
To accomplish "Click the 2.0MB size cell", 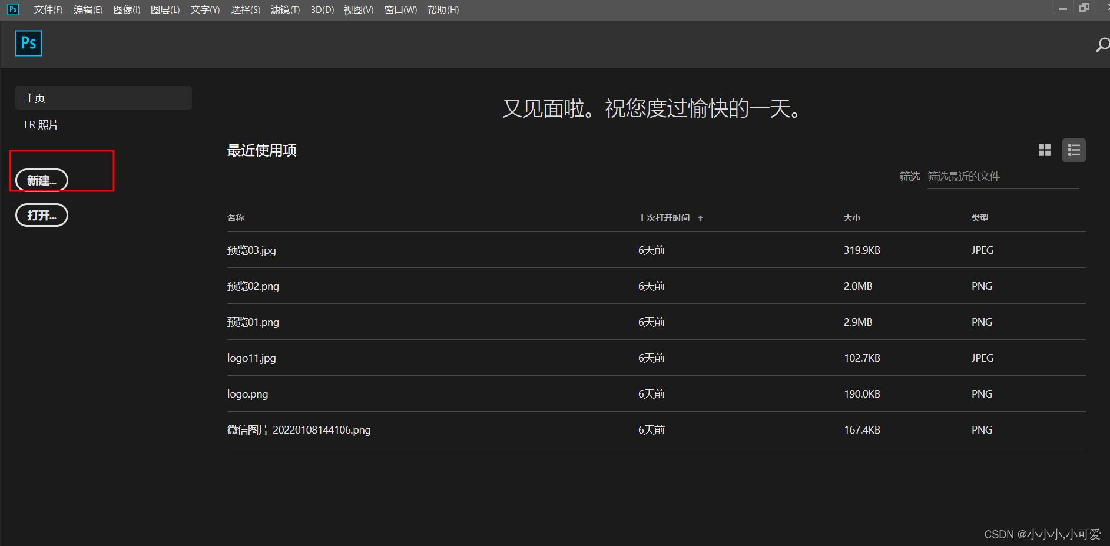I will pos(858,286).
